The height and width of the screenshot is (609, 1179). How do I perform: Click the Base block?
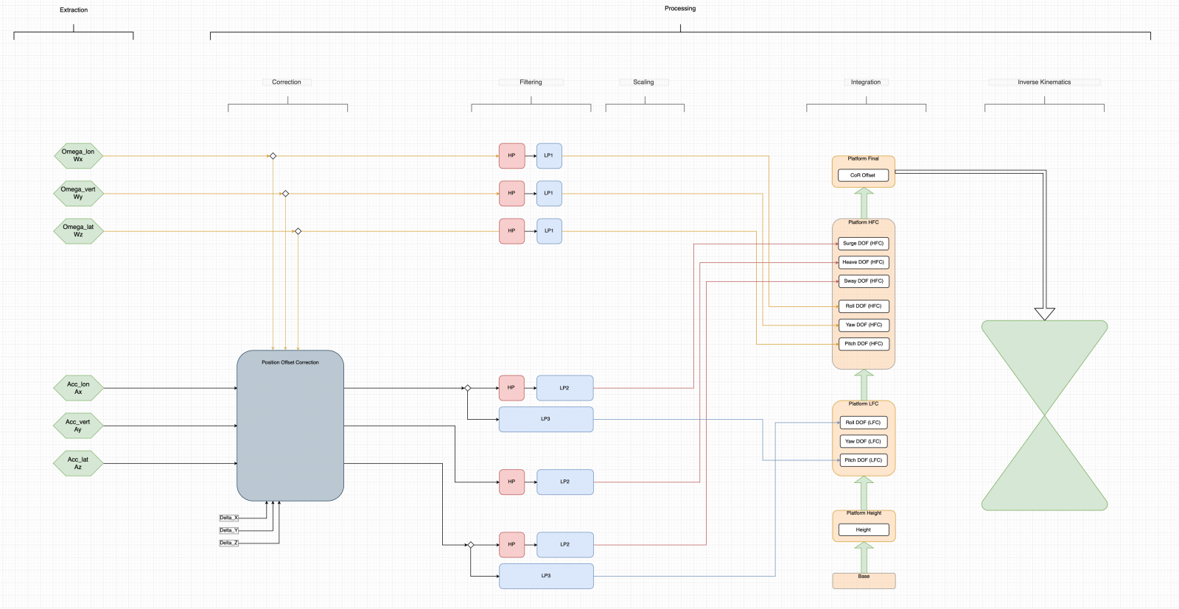tap(864, 582)
